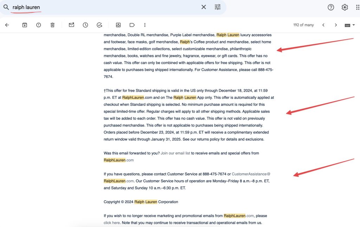360x227 pixels.
Task: Apply a label to this email
Action: (132, 25)
